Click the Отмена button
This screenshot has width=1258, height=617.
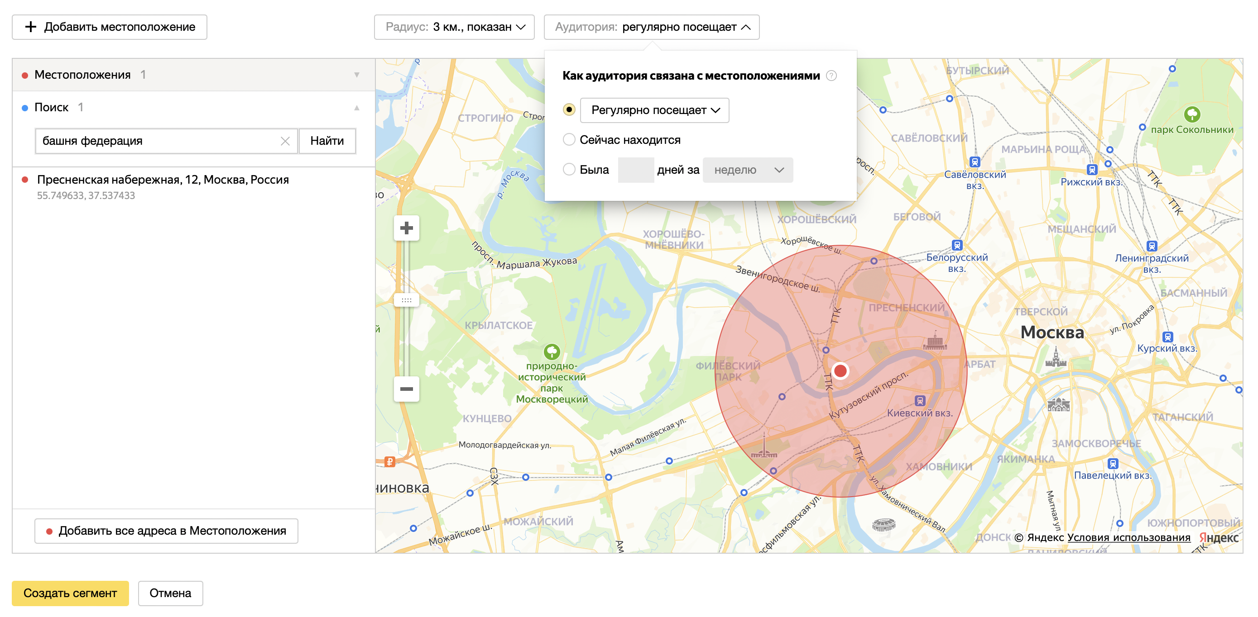170,593
